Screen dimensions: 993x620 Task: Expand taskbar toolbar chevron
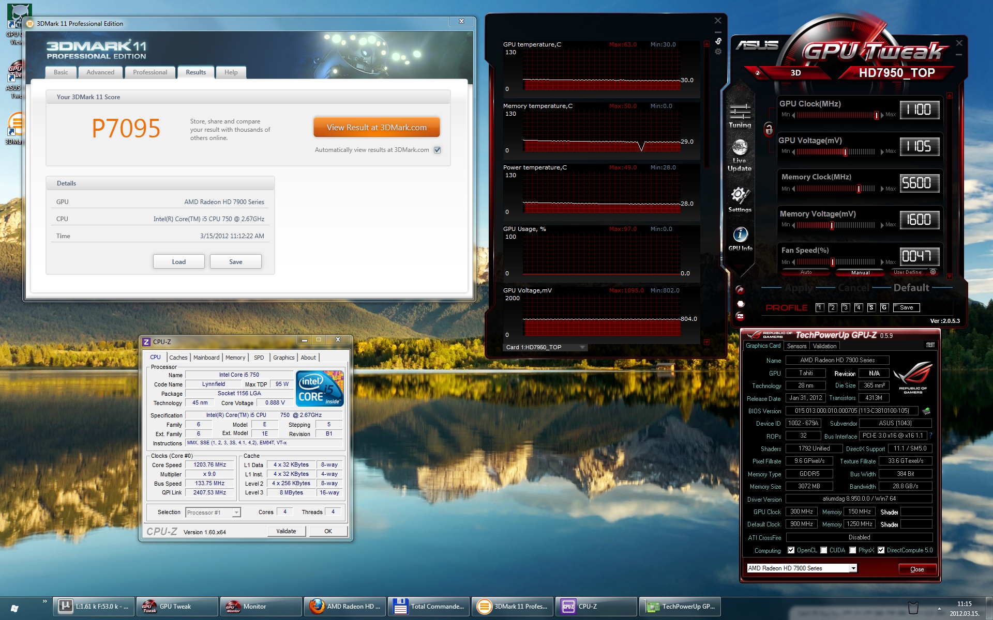pyautogui.click(x=45, y=601)
